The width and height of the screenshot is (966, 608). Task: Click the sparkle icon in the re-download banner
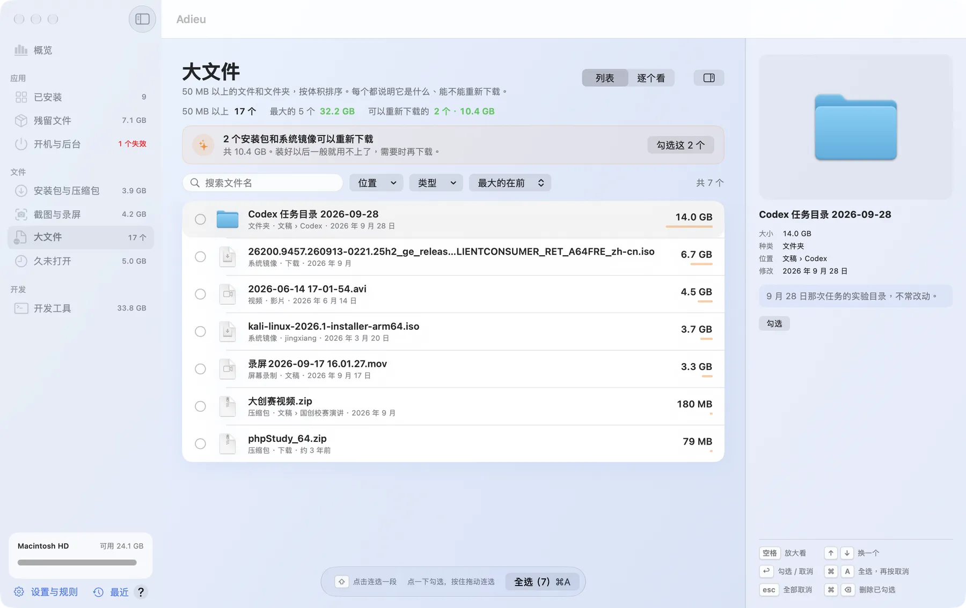pos(203,145)
